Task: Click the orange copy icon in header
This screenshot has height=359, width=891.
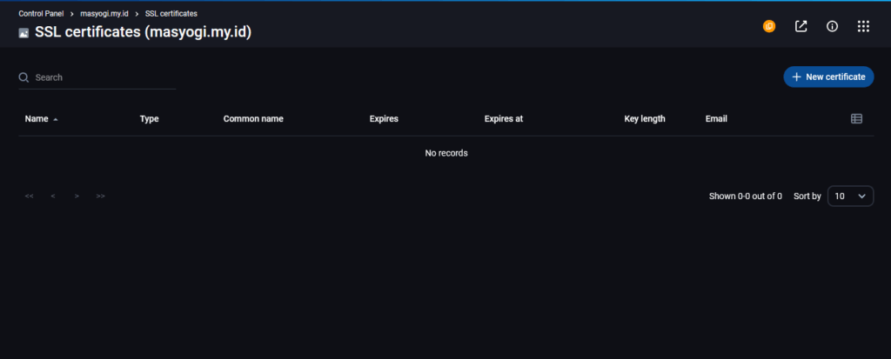Action: 769,26
